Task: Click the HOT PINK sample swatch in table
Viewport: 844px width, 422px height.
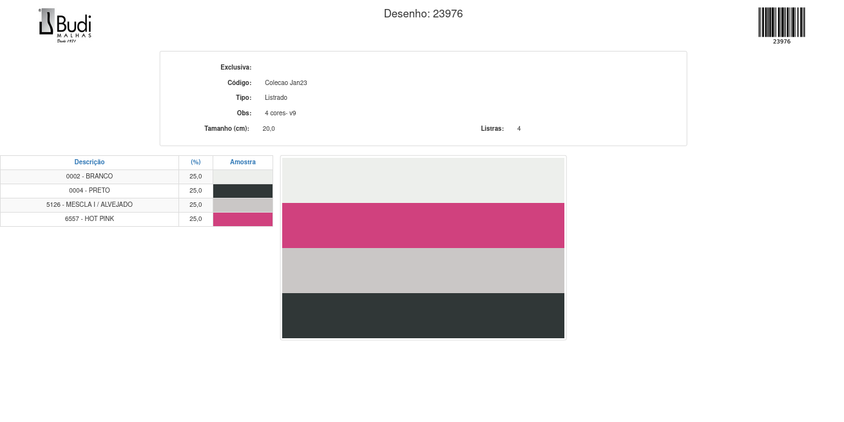Action: coord(243,219)
